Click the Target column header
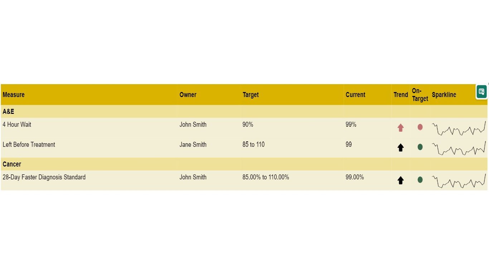This screenshot has width=489, height=275. click(x=251, y=95)
